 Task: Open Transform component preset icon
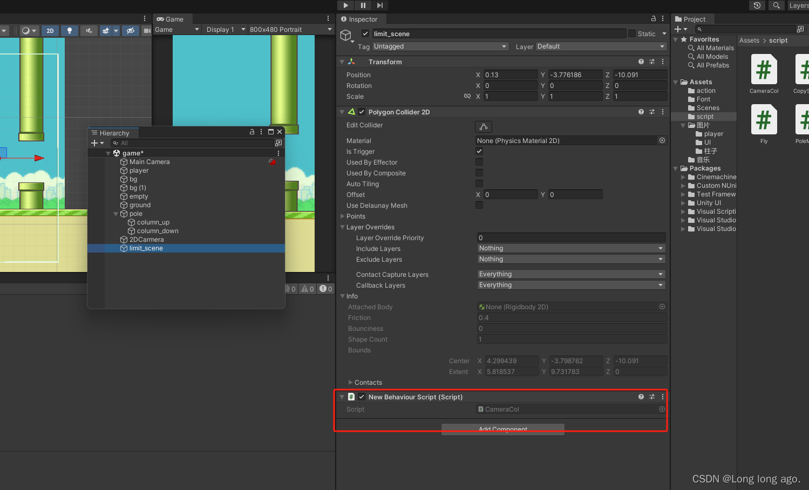[652, 62]
